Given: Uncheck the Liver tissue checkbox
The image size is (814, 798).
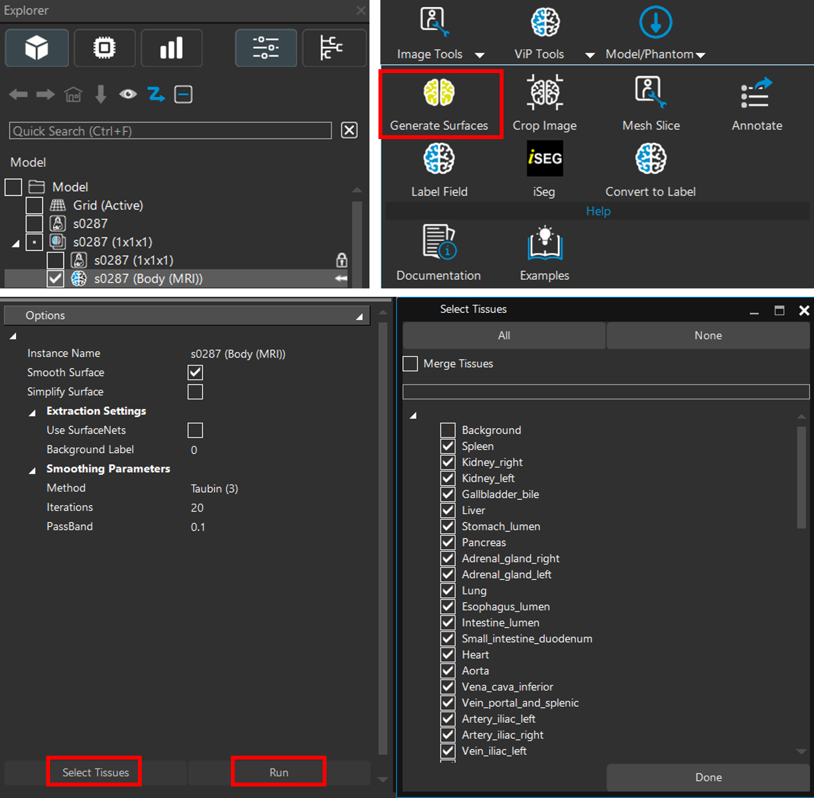Looking at the screenshot, I should tap(448, 510).
